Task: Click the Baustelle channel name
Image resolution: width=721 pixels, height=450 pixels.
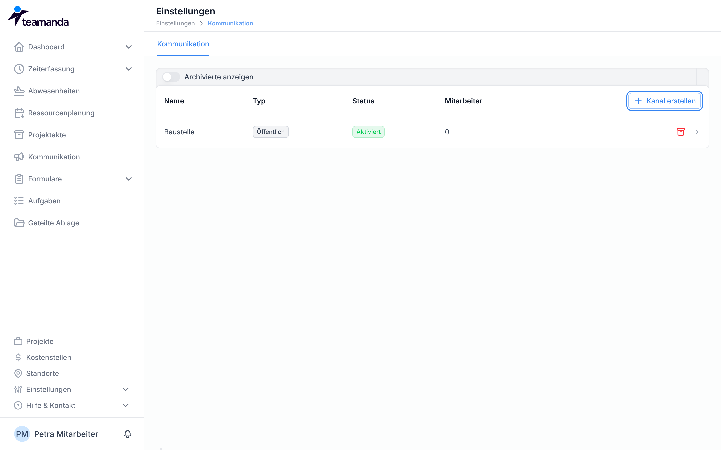Action: click(x=179, y=132)
